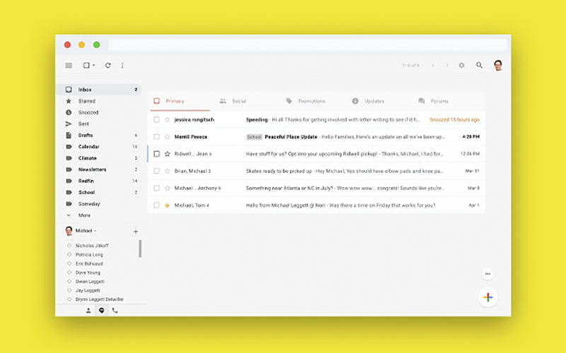Viewport: 566px width, 353px height.
Task: Star the Brian, Michael email
Action: (167, 171)
